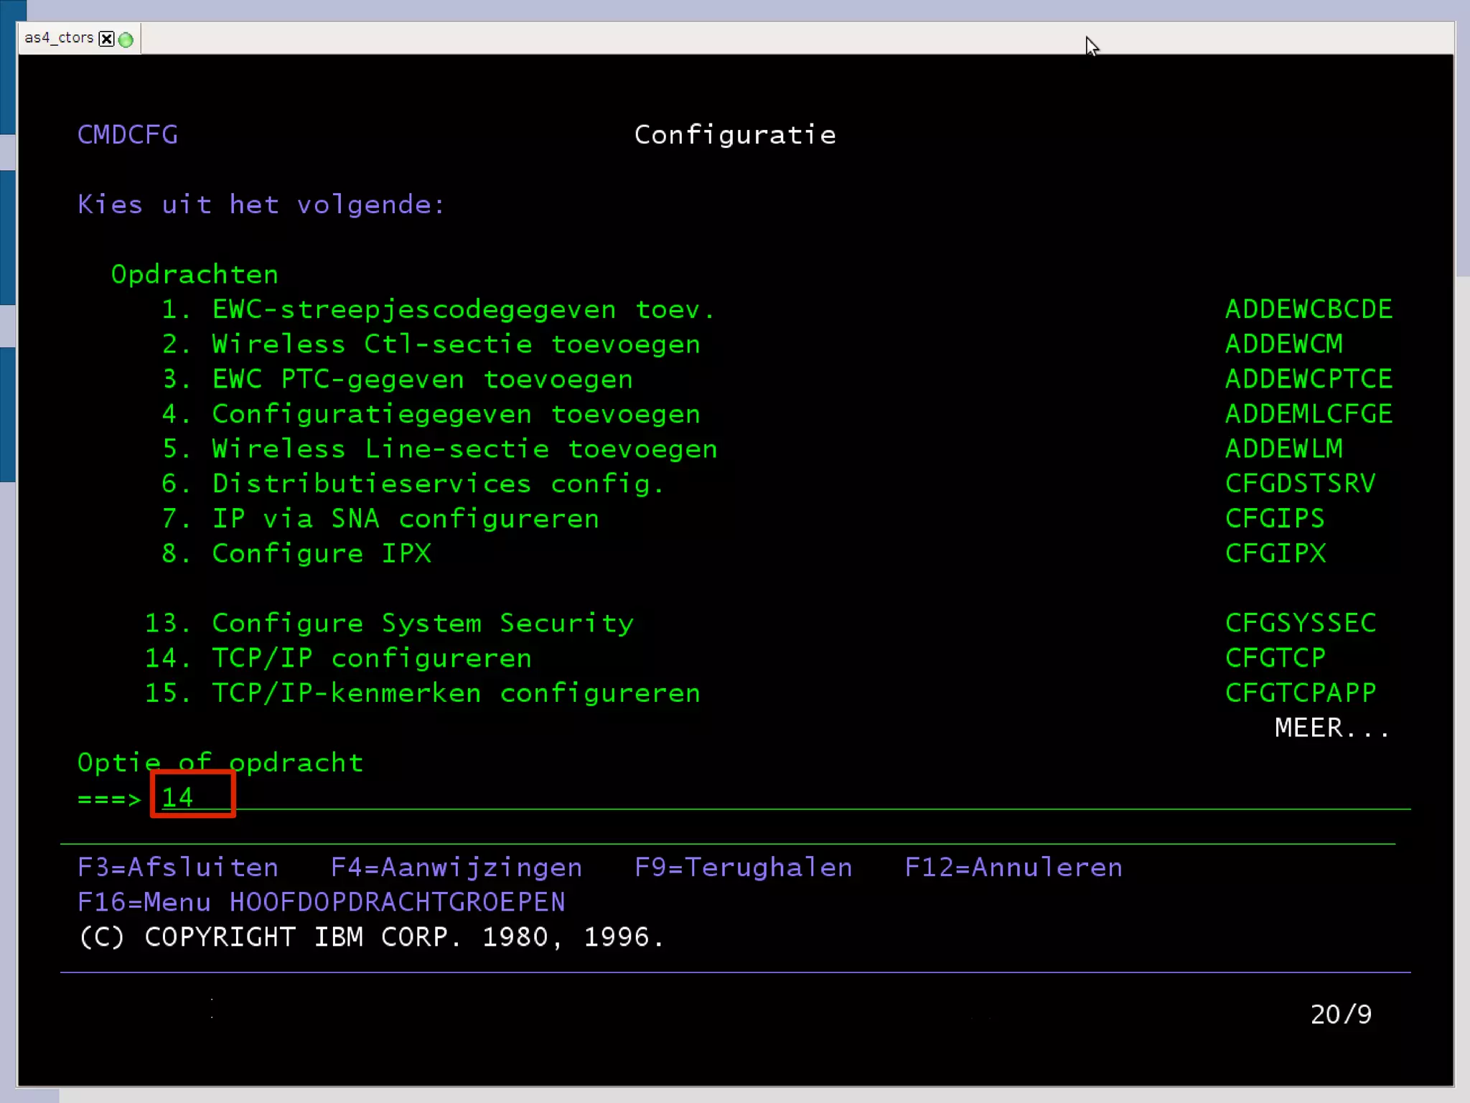Click the CMDCFG menu identifier
Image resolution: width=1470 pixels, height=1103 pixels.
(128, 135)
